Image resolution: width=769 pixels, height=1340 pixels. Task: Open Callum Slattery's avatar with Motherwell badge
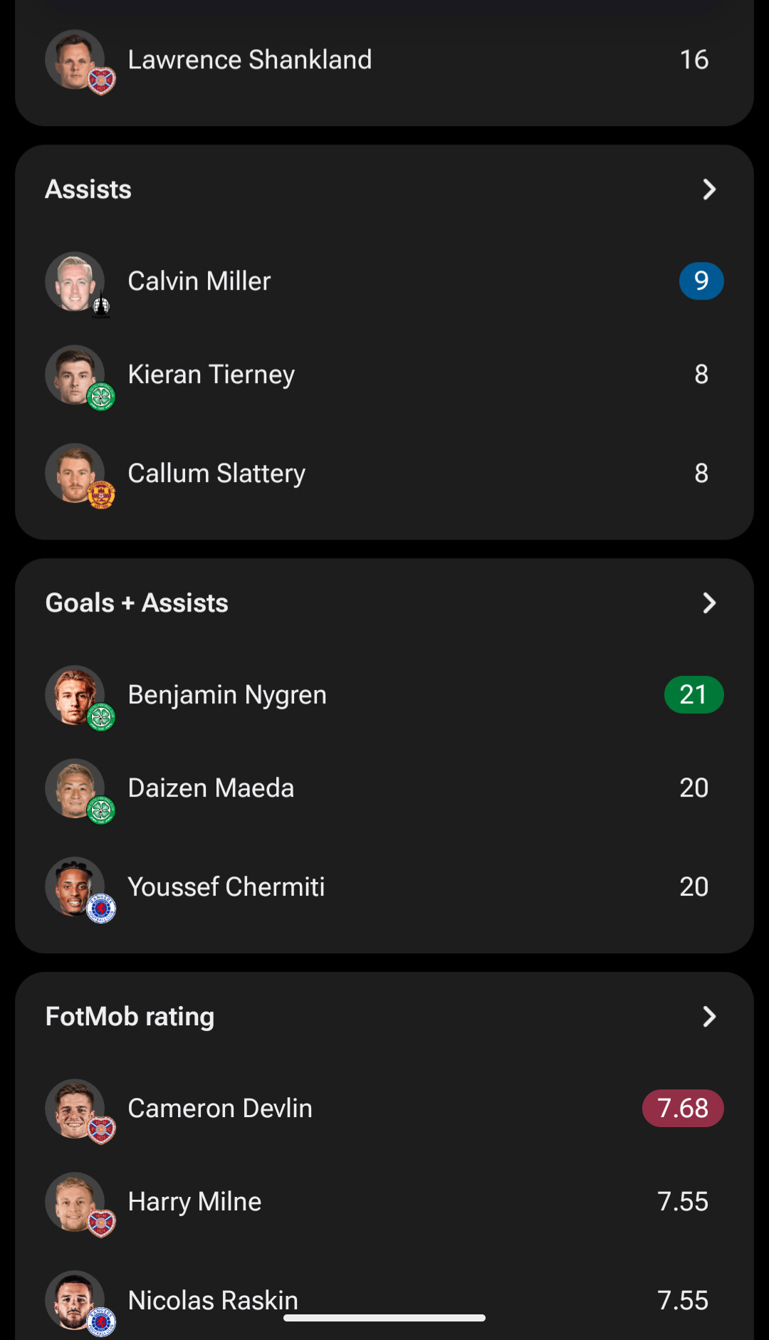pos(75,473)
